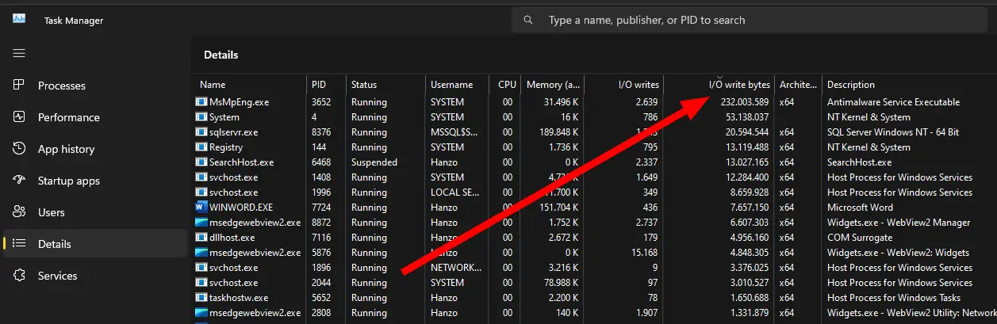Click the Processes sidebar icon

tap(20, 86)
